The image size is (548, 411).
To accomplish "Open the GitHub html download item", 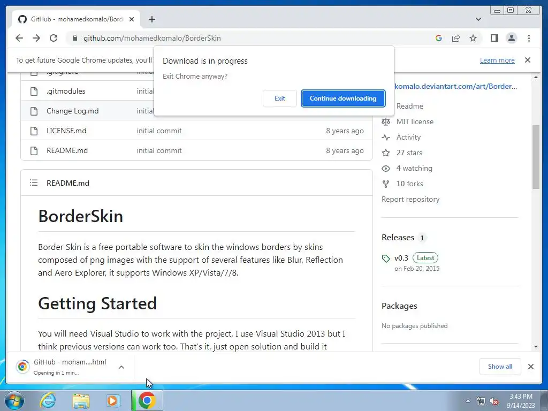I will (62, 367).
